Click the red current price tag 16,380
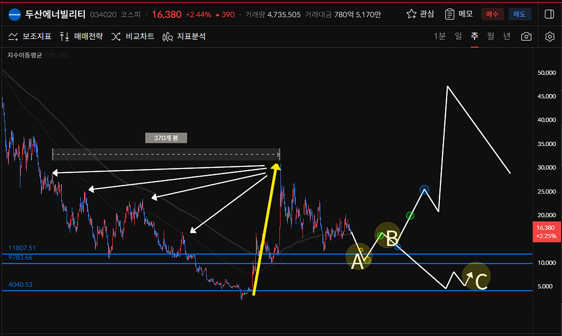The image size is (562, 336). click(546, 232)
